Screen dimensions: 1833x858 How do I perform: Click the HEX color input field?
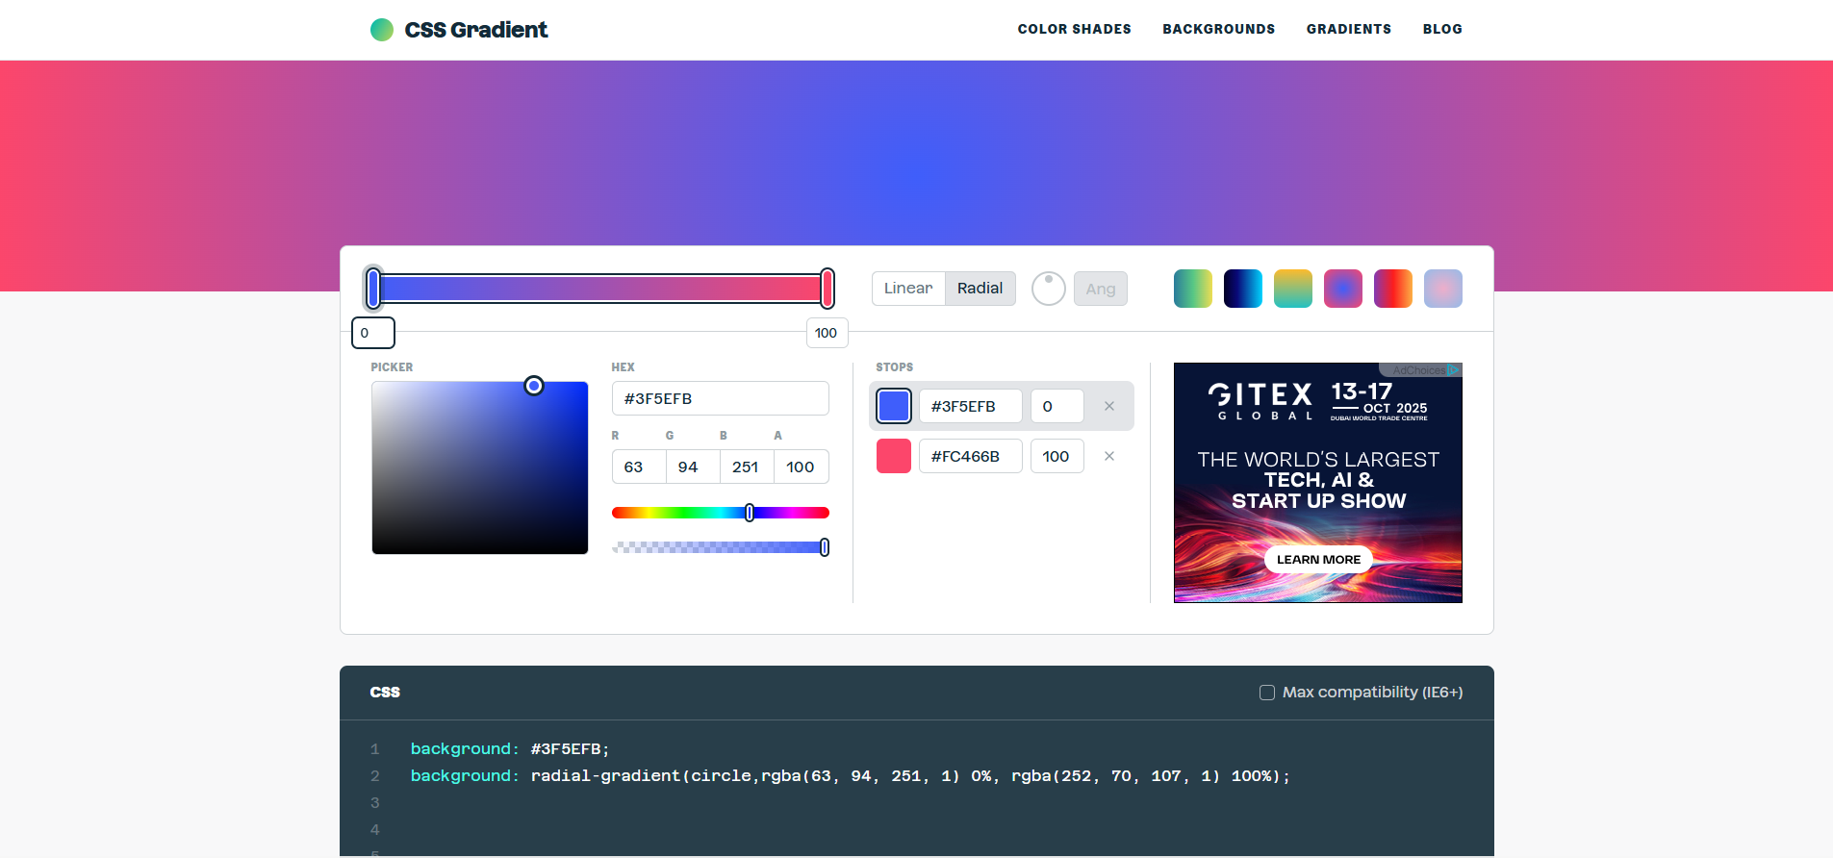720,398
